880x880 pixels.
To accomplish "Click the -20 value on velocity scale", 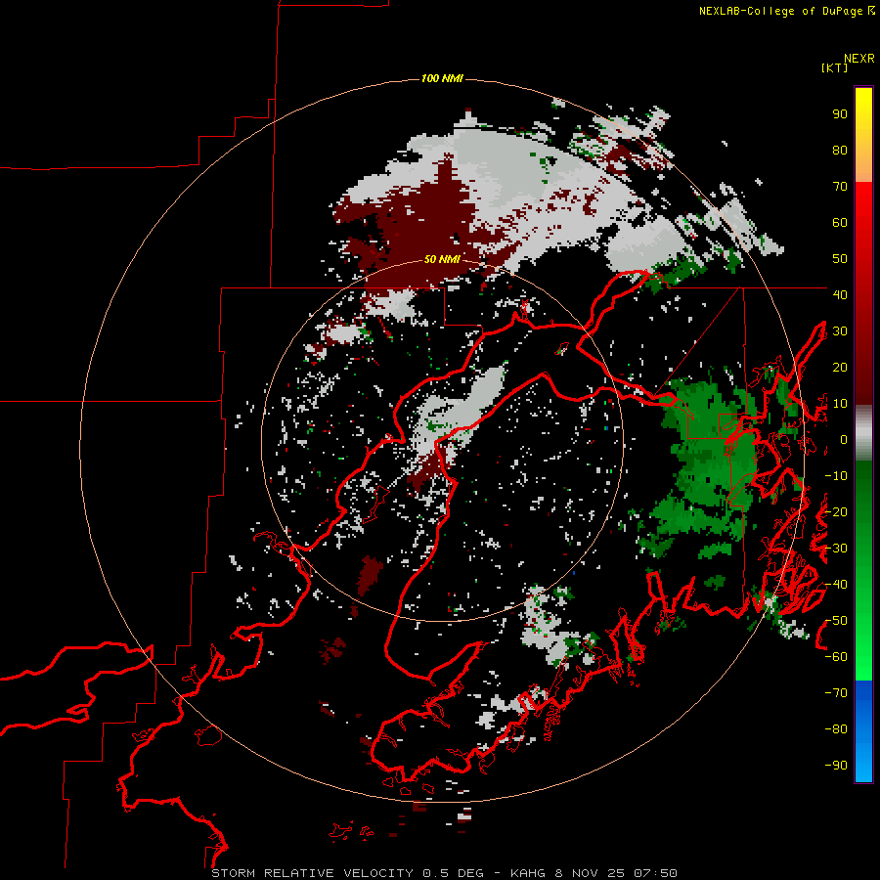I will 836,511.
